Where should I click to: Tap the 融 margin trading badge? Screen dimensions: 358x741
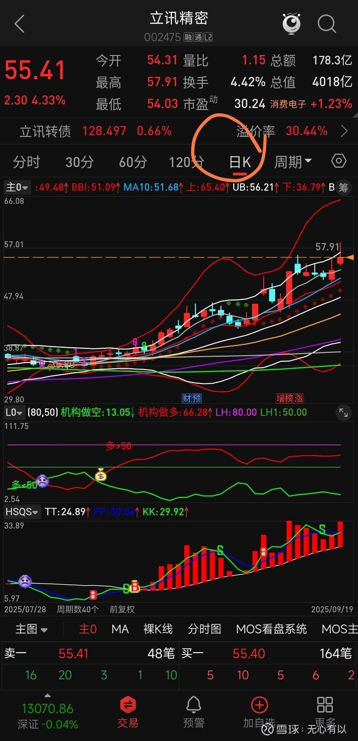pyautogui.click(x=188, y=37)
